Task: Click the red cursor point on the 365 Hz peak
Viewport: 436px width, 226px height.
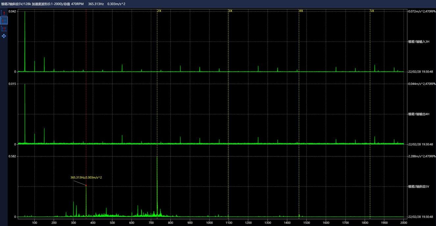Action: (86, 185)
